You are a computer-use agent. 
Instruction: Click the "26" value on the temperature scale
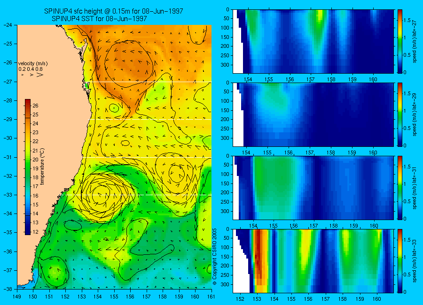click(x=35, y=106)
